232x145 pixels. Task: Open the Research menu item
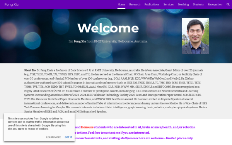[x=135, y=4]
